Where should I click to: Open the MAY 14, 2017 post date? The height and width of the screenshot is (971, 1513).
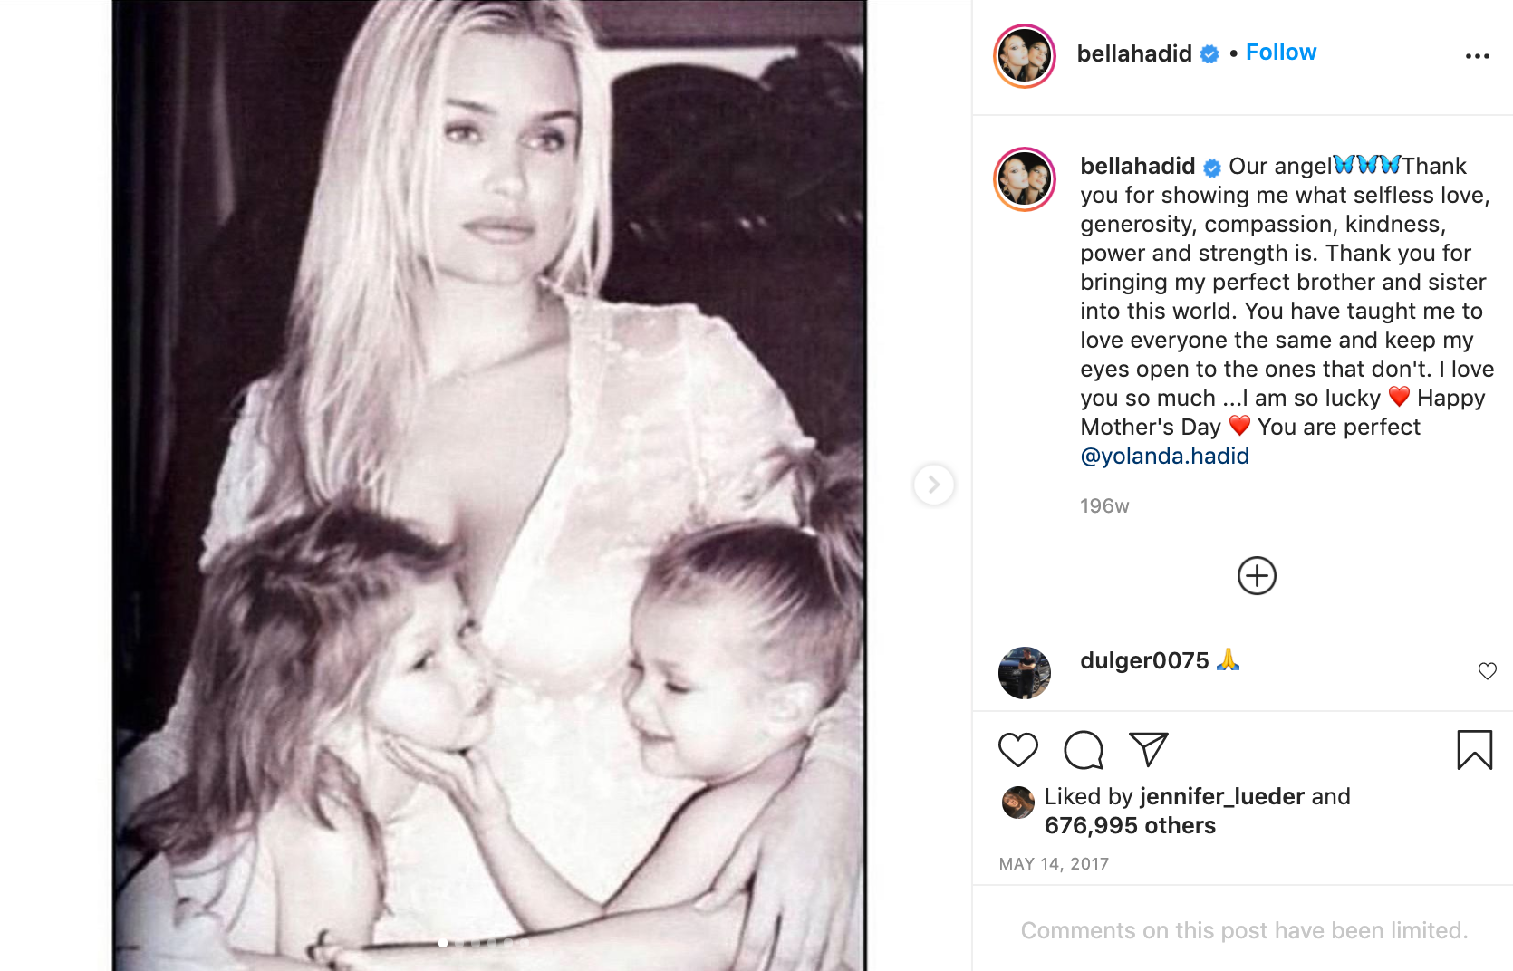click(x=1054, y=864)
